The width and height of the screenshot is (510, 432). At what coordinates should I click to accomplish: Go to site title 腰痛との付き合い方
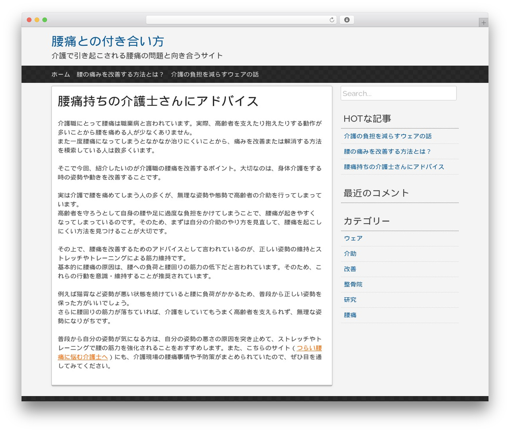click(x=108, y=41)
